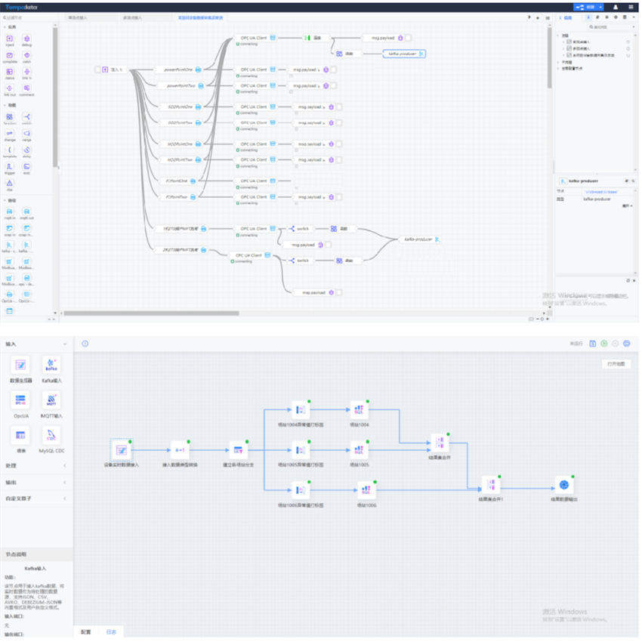Click the run icon in the lower toolbar
This screenshot has height=642, width=642.
[x=603, y=344]
